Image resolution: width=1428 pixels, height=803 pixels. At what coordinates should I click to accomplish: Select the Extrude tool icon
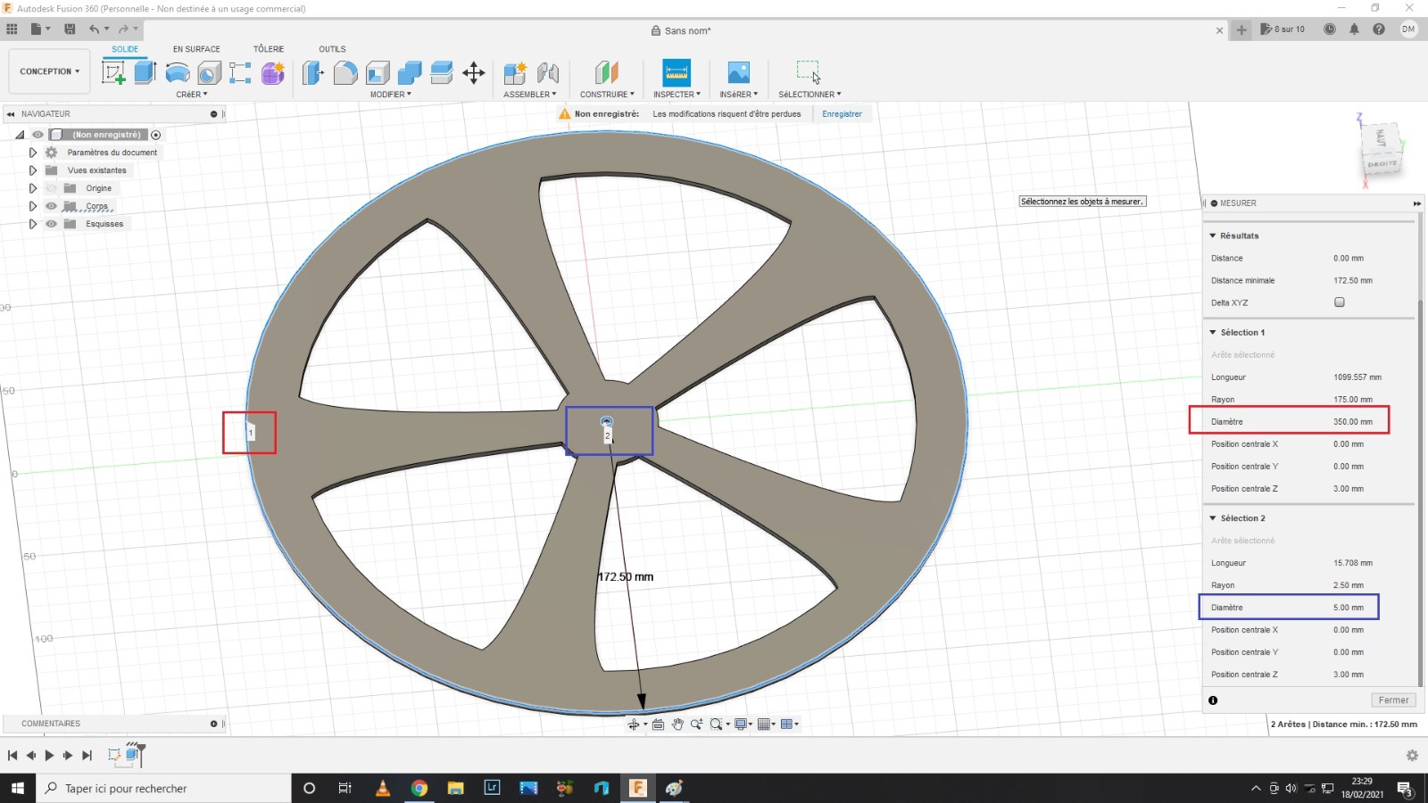click(x=145, y=73)
